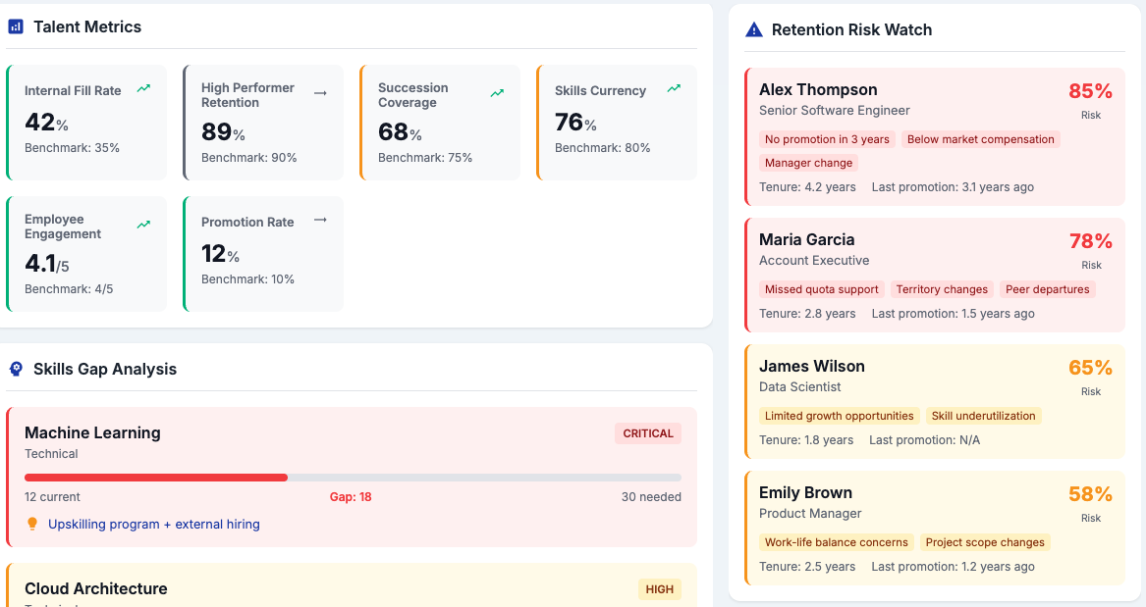
Task: Click the HIGH badge on Cloud Architecture
Action: [659, 589]
